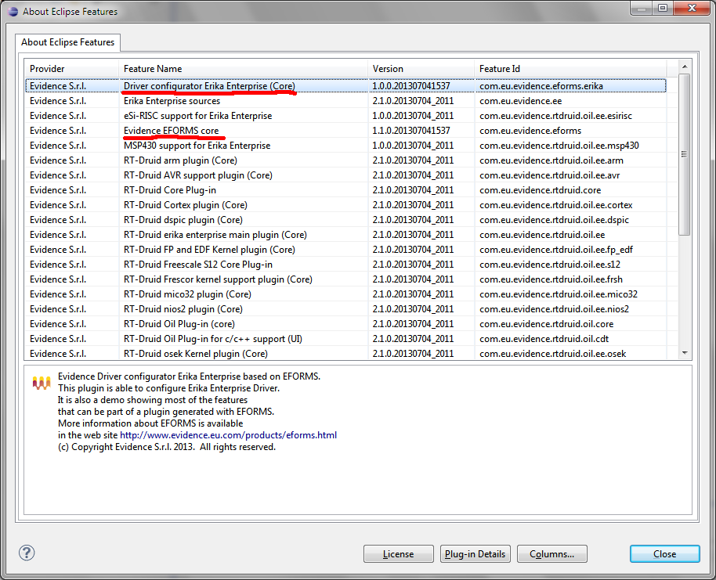Open the evidence.eu.com eforms.html link

click(228, 435)
